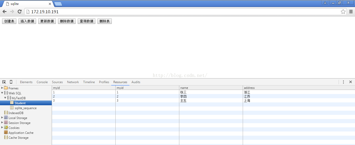
Task: Switch to the Profiles tab
Action: click(104, 82)
